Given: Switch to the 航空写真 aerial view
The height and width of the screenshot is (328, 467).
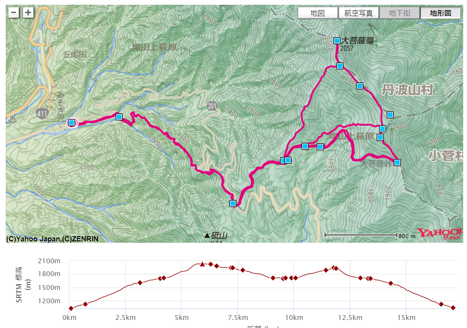Looking at the screenshot, I should pyautogui.click(x=358, y=13).
